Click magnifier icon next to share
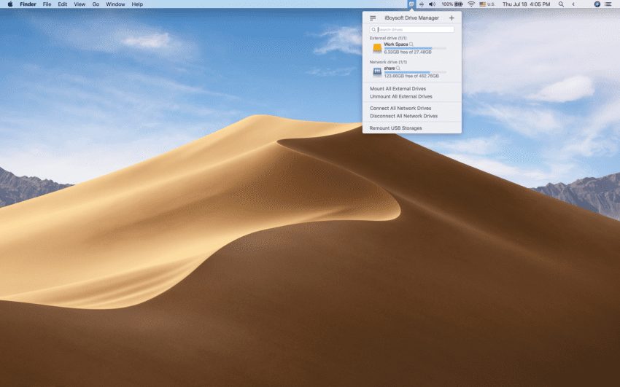 click(x=398, y=69)
